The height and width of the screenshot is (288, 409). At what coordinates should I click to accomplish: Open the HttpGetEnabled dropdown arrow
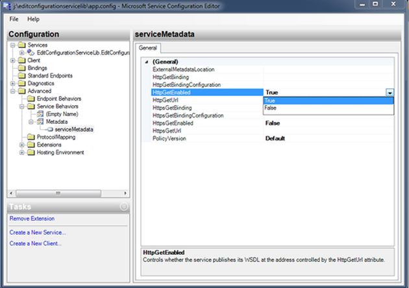[390, 93]
